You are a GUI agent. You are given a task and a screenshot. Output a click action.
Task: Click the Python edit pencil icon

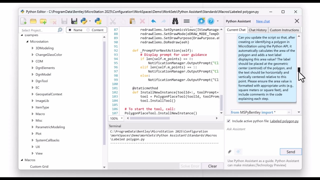84,21
